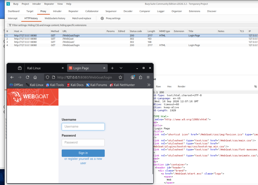This screenshot has height=185, width=258.
Task: Open the Match and replace sub-tab
Action: (x=82, y=18)
